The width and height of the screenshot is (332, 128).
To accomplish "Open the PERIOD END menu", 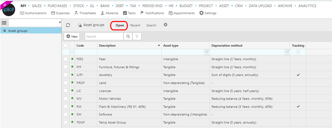I will click(152, 6).
